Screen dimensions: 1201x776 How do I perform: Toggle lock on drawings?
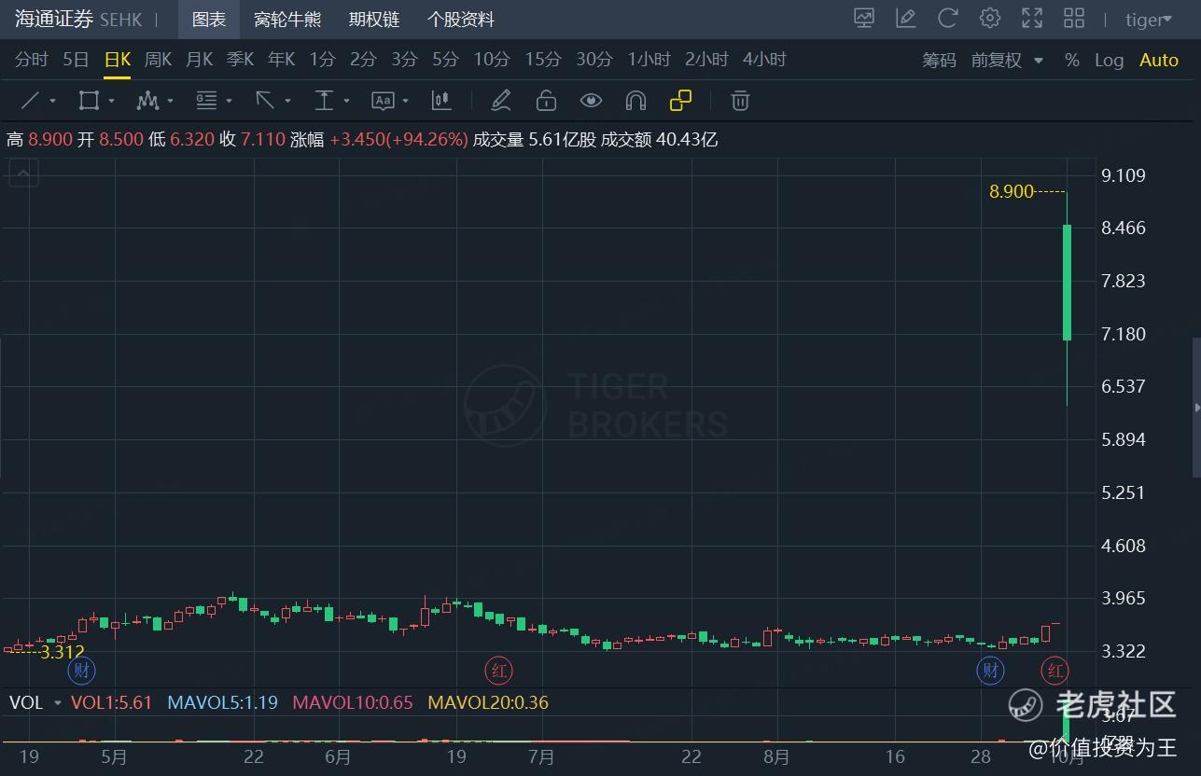546,101
